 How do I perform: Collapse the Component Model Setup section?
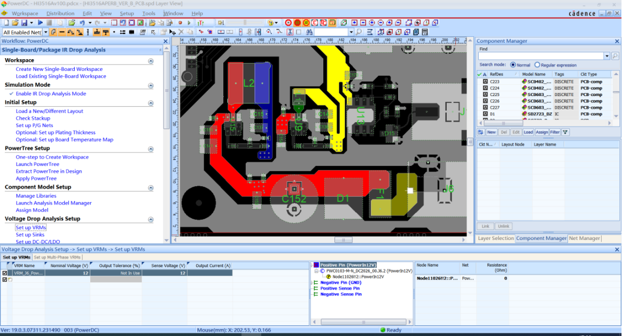click(x=151, y=188)
